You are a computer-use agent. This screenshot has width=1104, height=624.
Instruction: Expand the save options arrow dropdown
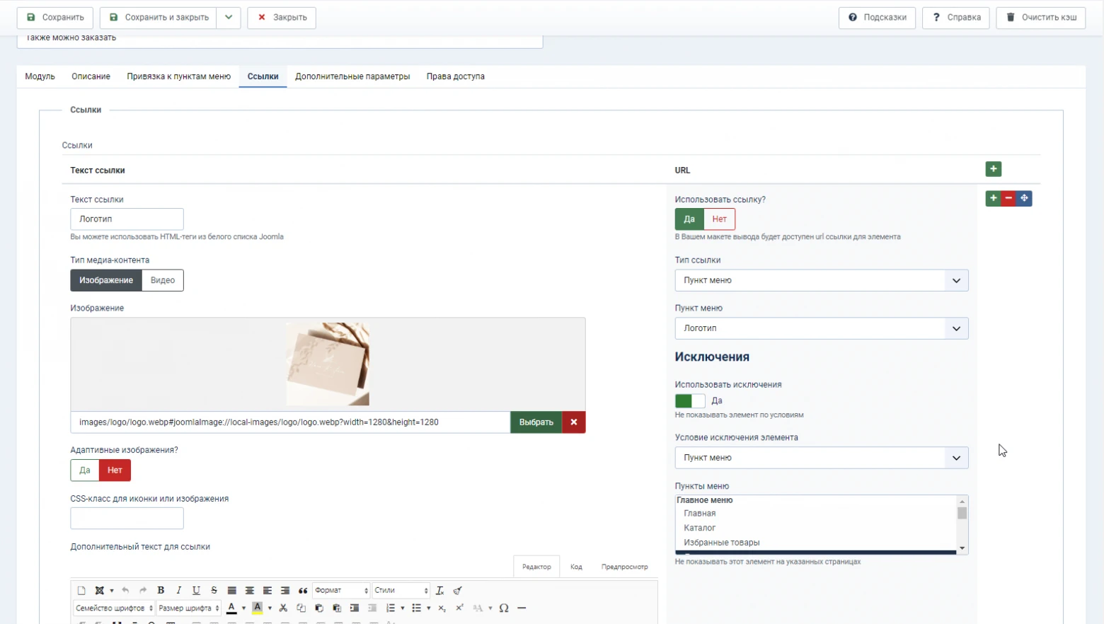[x=229, y=17]
